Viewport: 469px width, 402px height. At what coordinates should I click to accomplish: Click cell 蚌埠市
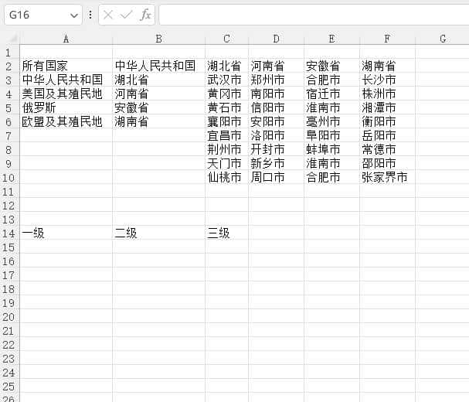click(x=331, y=149)
